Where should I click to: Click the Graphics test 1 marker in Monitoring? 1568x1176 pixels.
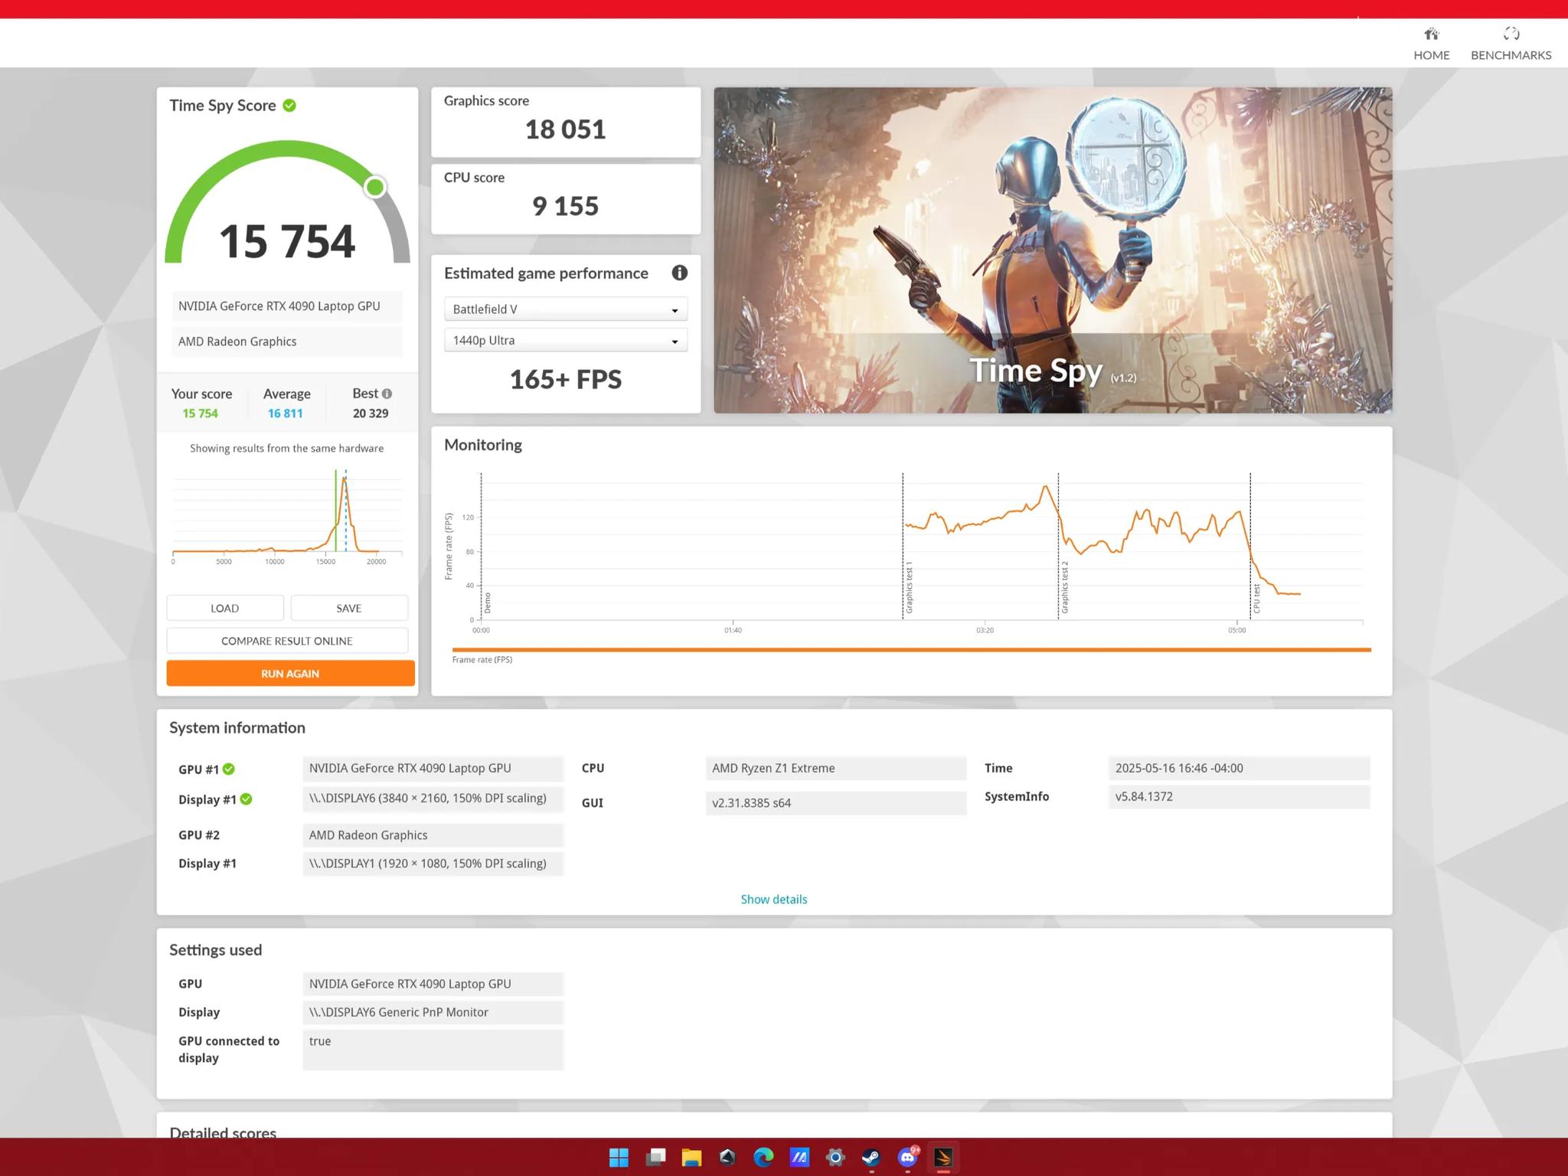pyautogui.click(x=910, y=587)
